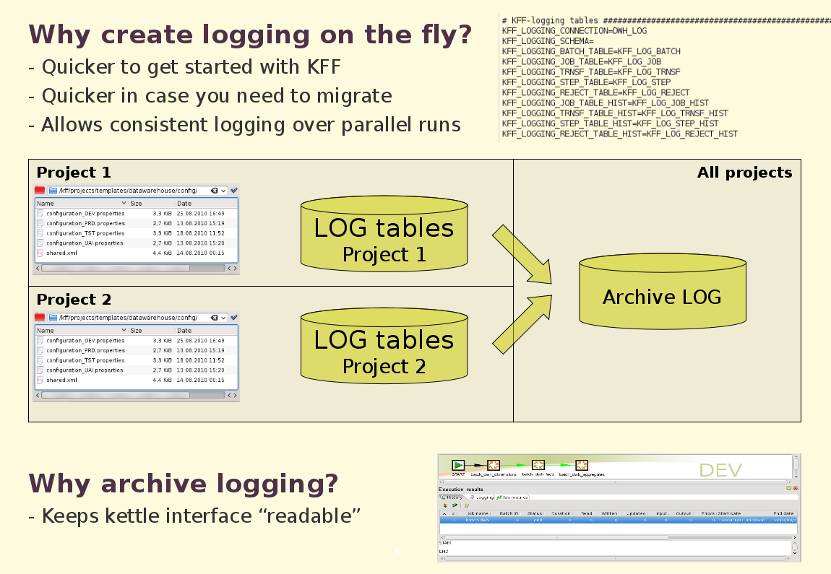Click the Job name column header
The width and height of the screenshot is (831, 574).
(x=478, y=513)
